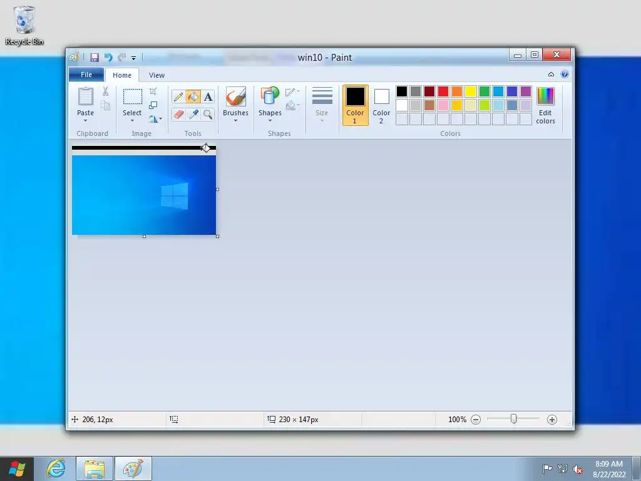Pick the dark red color swatch
This screenshot has width=641, height=481.
(x=429, y=91)
